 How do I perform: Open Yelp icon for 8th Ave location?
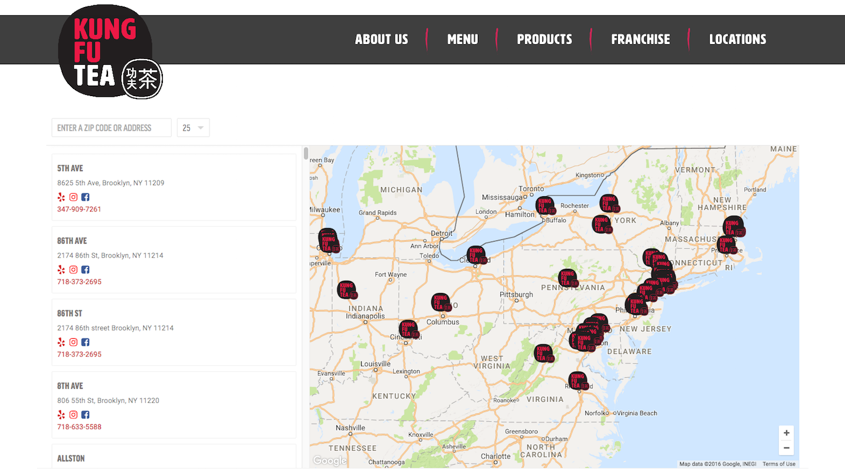pyautogui.click(x=61, y=415)
